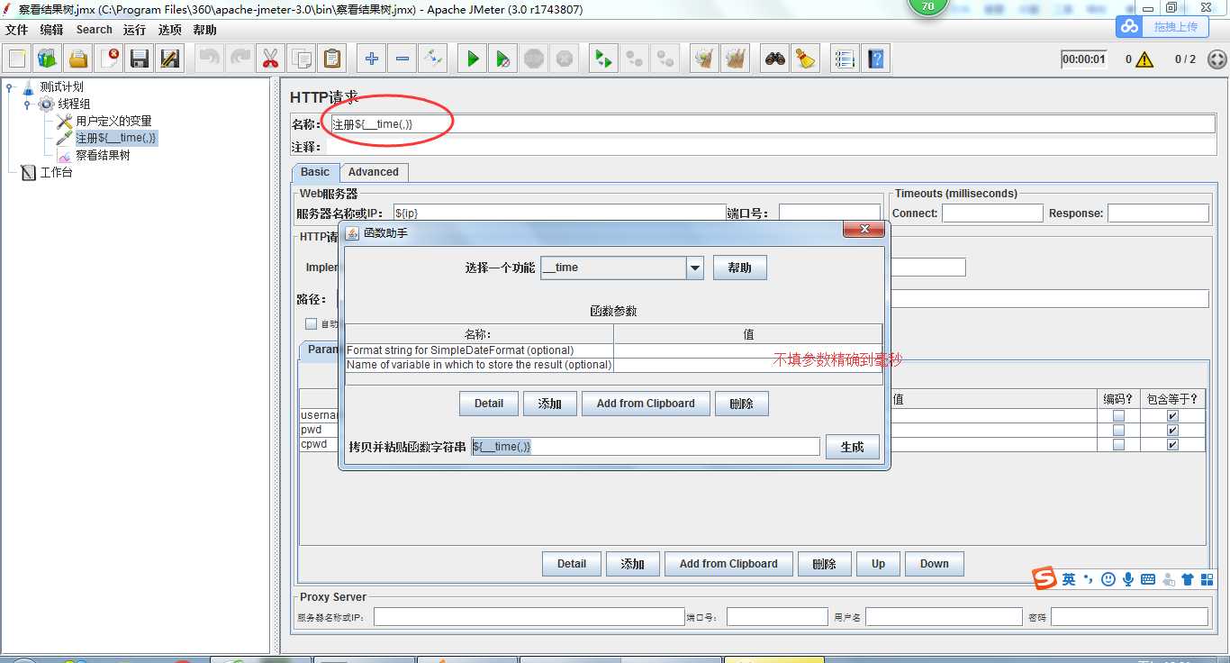Collapse the 测试计划 tree node toggle
Screen dimensions: 1230x663
click(x=10, y=87)
